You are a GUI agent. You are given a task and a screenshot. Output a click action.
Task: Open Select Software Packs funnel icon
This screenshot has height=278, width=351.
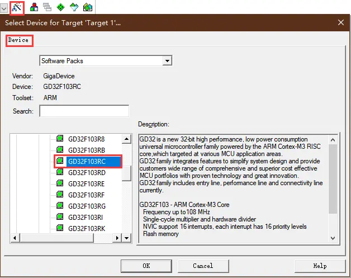pos(73,7)
